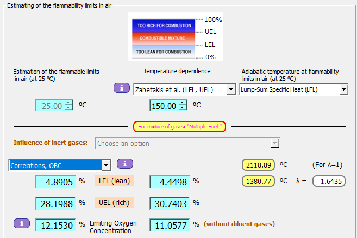Increase the 150.00 °C temperature with the up arrow

point(181,103)
